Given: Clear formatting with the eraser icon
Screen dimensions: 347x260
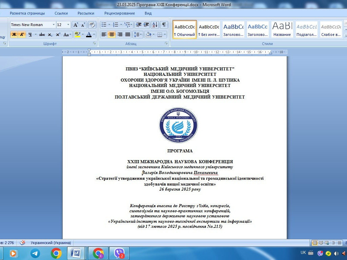Looking at the screenshot, I should (x=92, y=25).
